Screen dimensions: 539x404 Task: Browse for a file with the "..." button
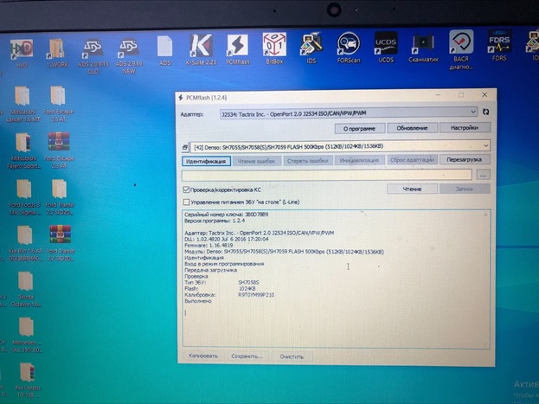[x=483, y=175]
